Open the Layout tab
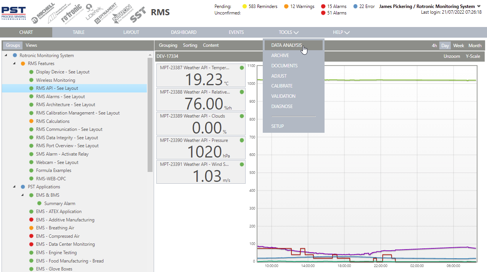The width and height of the screenshot is (487, 272). (131, 32)
